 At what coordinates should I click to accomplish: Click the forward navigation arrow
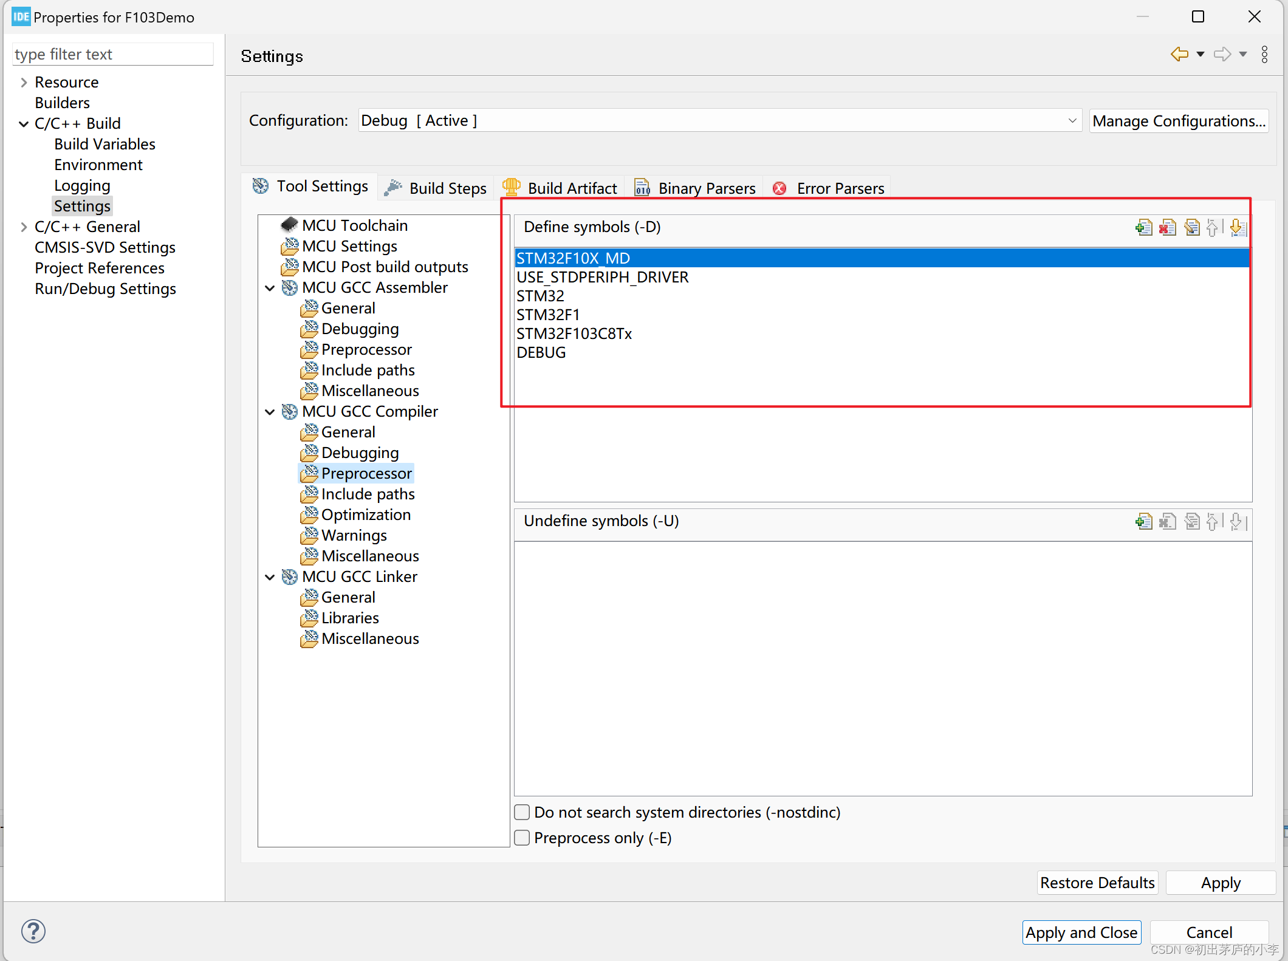pyautogui.click(x=1222, y=54)
